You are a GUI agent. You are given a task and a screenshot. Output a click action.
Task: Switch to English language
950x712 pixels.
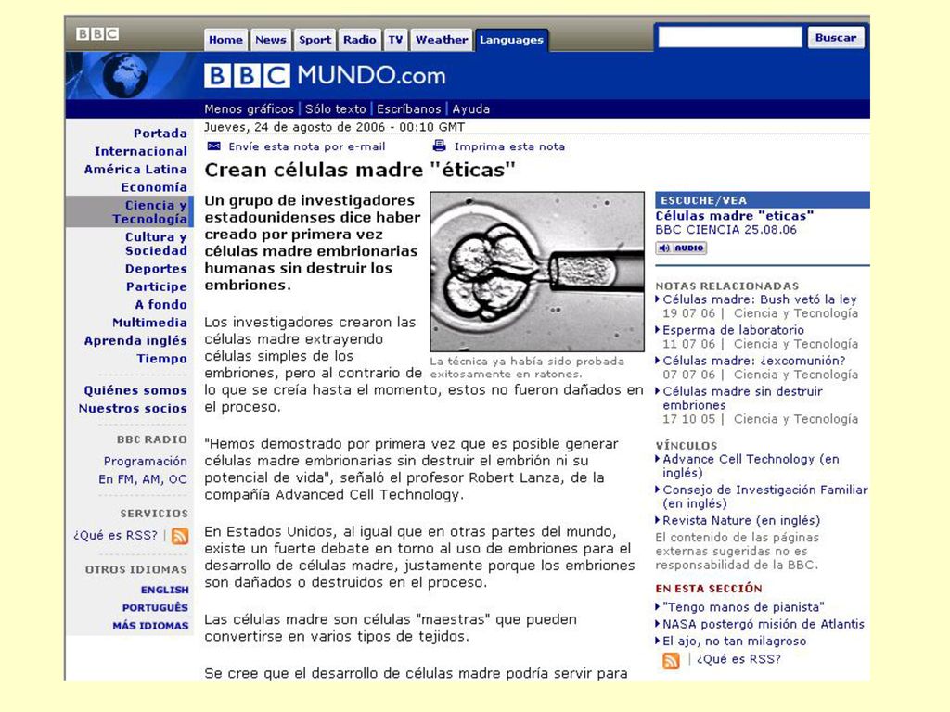tap(164, 590)
